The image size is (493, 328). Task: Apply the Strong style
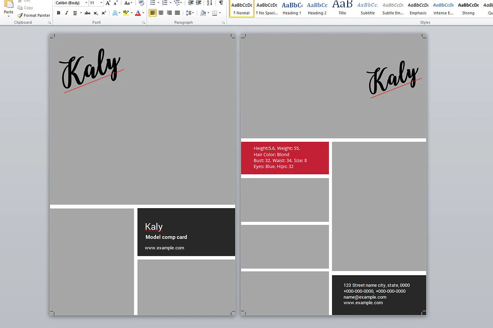coord(468,8)
